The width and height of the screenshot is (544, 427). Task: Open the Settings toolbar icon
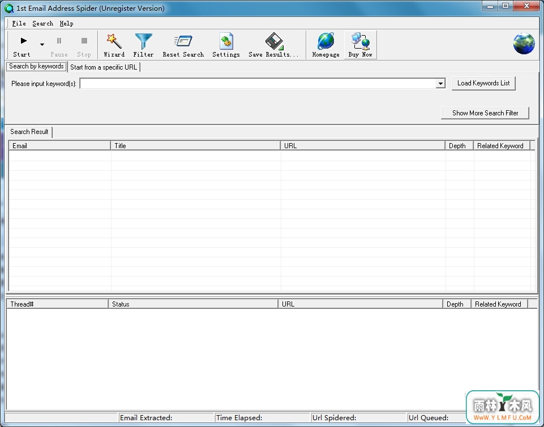coord(226,41)
